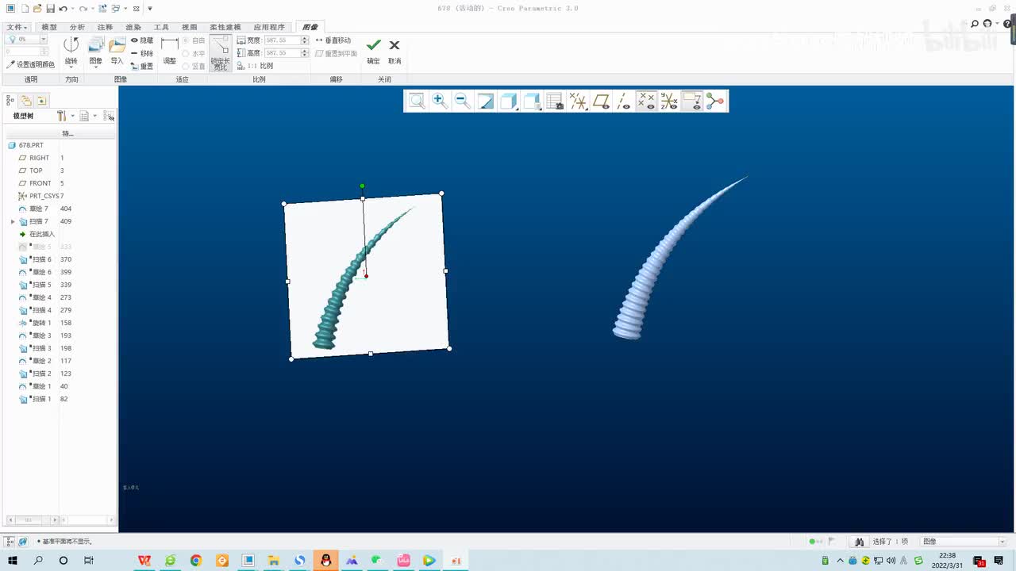
Task: Click the Repaint screen icon
Action: pos(486,101)
